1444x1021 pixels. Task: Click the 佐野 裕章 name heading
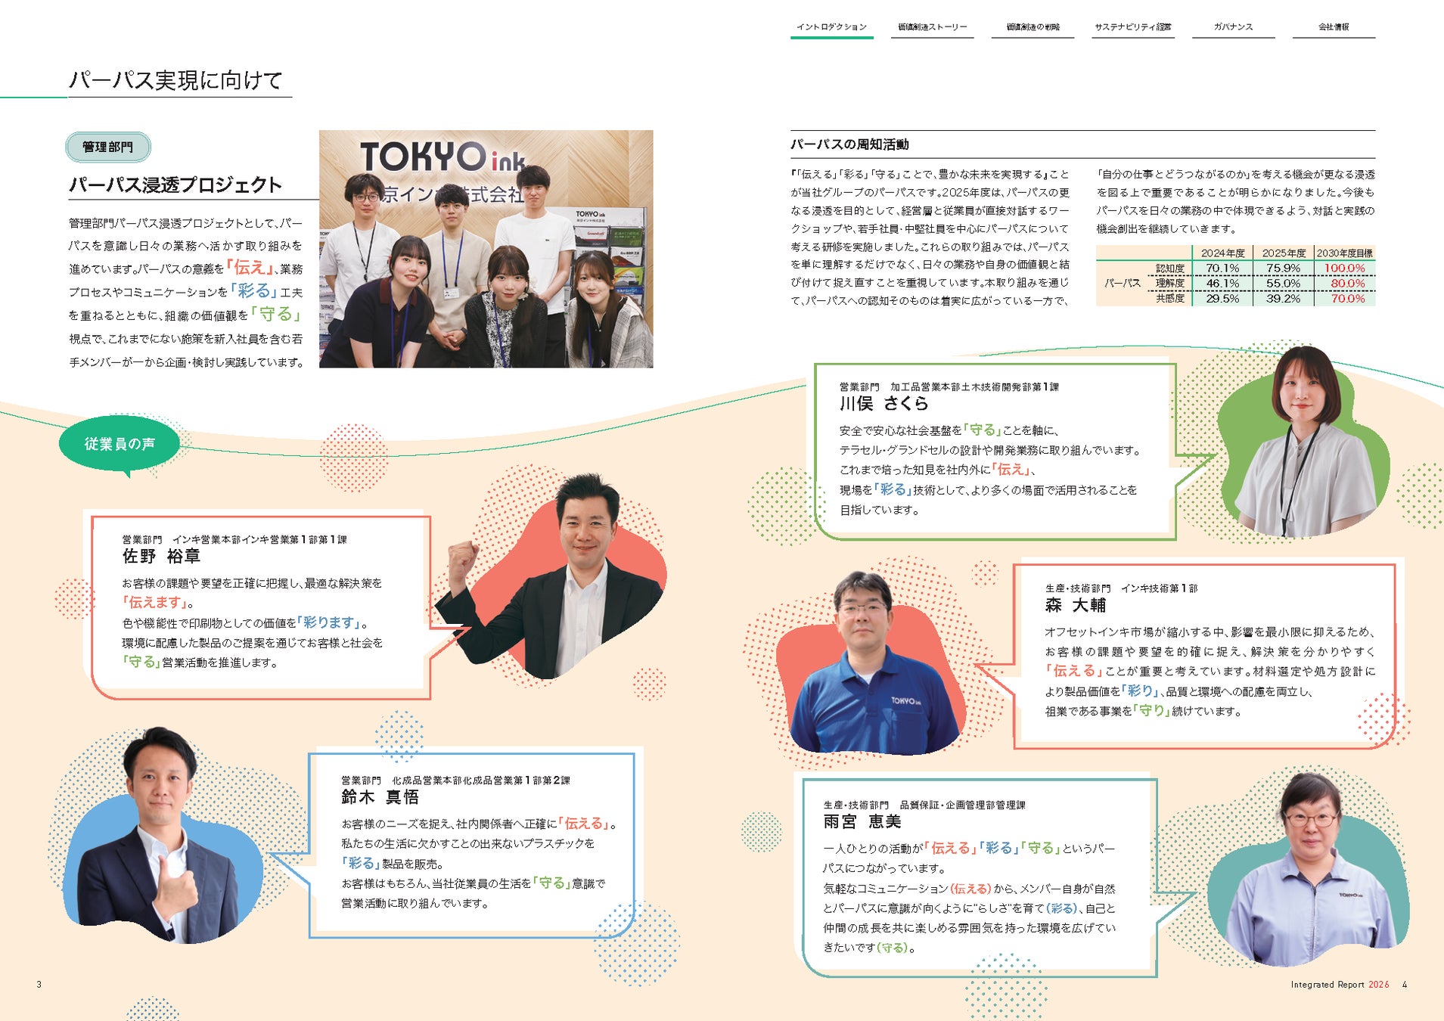click(161, 557)
